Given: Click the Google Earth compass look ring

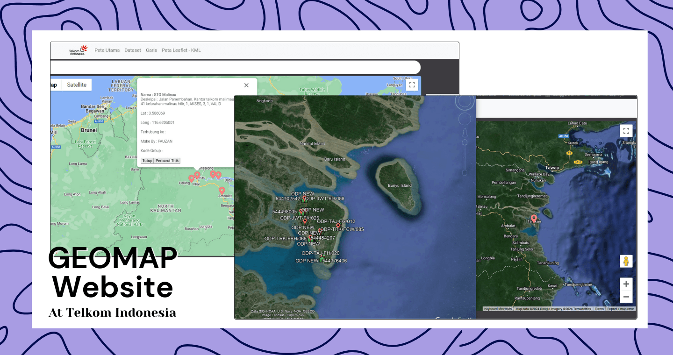Looking at the screenshot, I should tap(465, 102).
